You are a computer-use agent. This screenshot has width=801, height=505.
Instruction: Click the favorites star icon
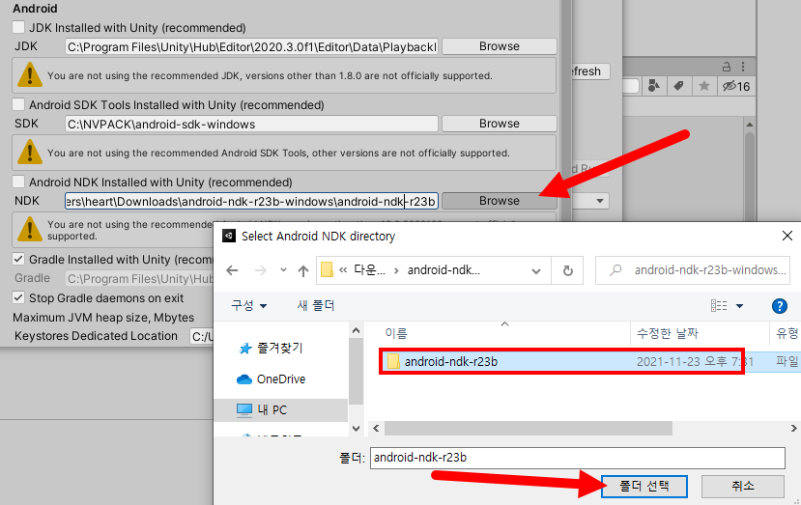tap(704, 86)
